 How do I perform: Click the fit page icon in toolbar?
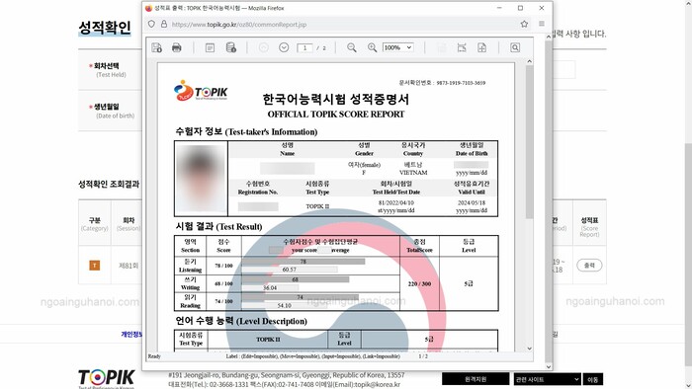482,47
